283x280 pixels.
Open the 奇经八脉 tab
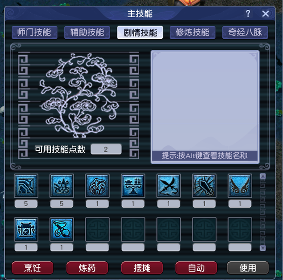tap(245, 33)
